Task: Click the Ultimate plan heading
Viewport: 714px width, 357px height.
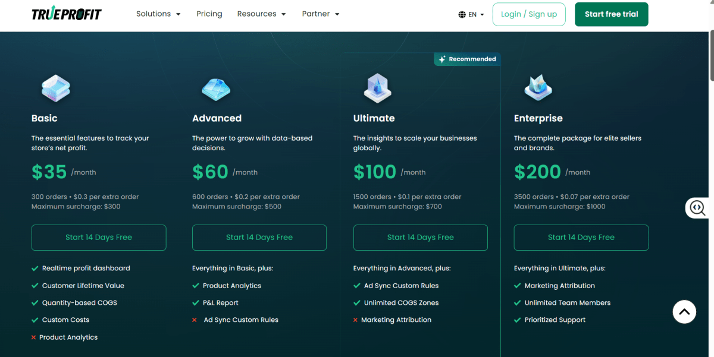Action: click(374, 118)
